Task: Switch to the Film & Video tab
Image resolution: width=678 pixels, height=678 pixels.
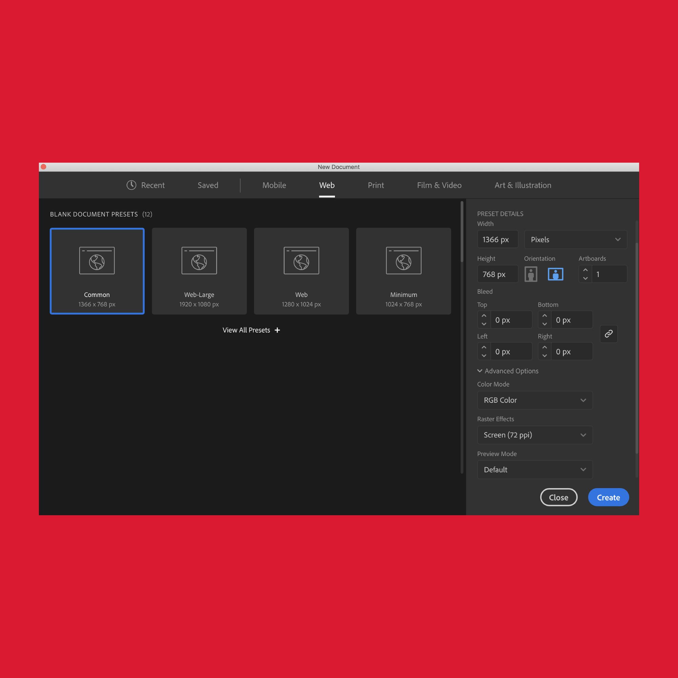Action: click(440, 185)
